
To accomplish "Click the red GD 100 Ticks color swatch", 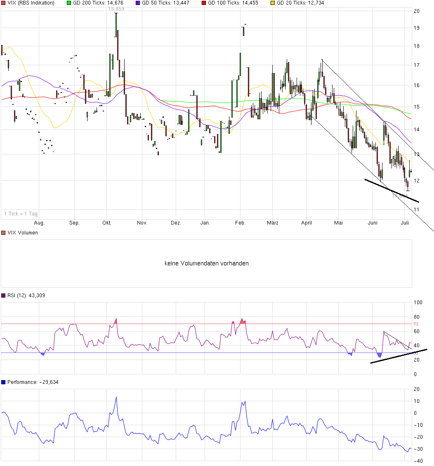I will click(x=205, y=3).
